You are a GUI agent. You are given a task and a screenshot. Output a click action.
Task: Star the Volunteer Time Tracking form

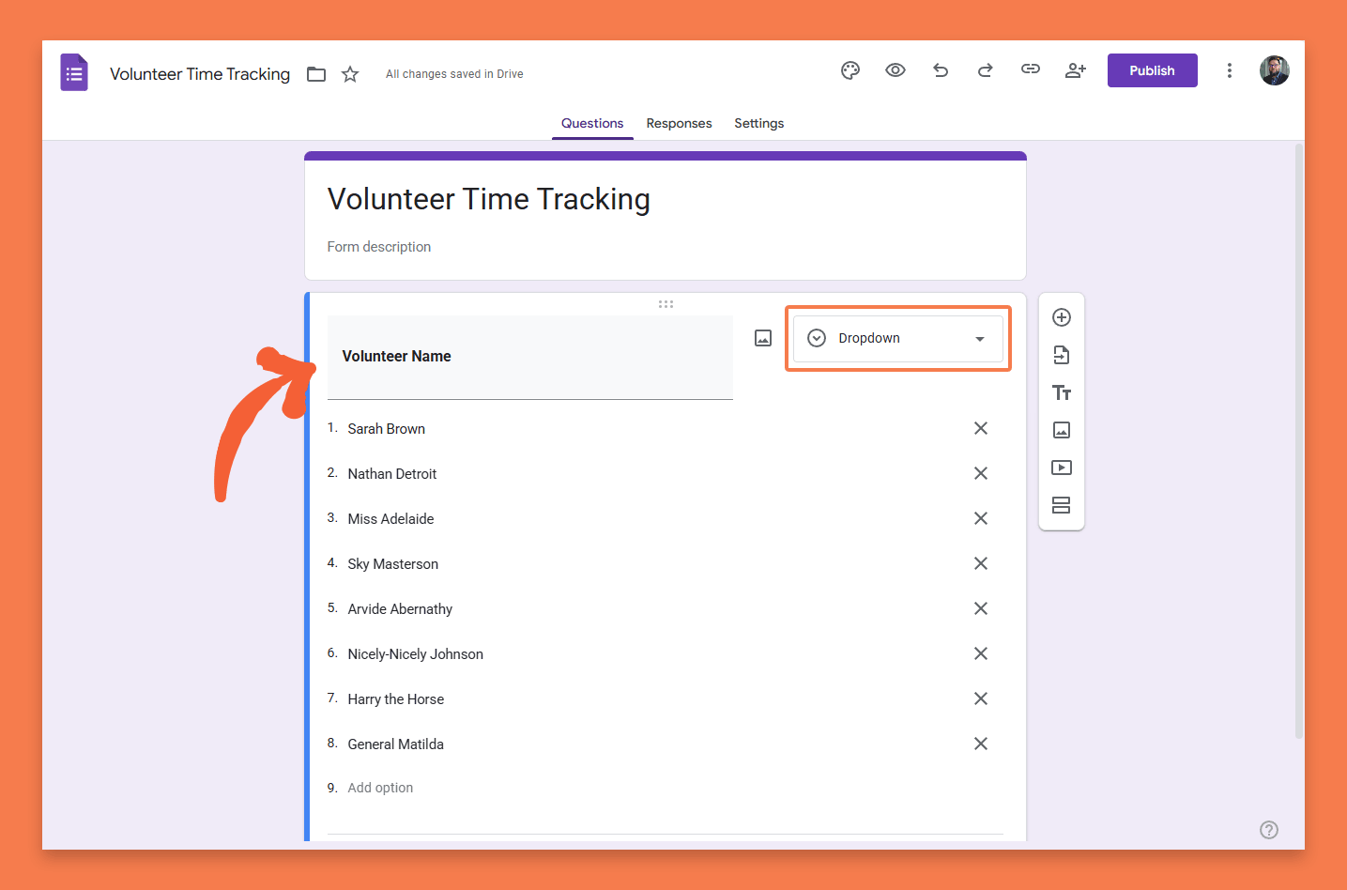tap(350, 74)
